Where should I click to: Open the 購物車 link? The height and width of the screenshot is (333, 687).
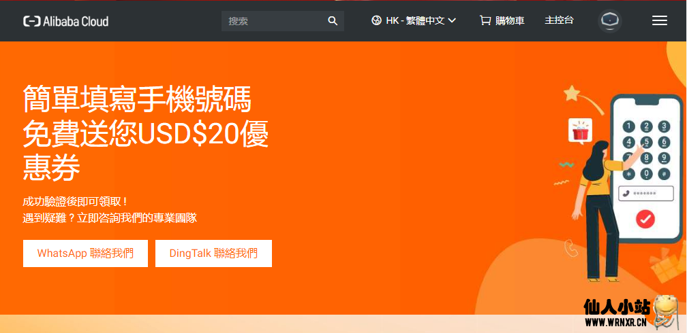point(510,20)
